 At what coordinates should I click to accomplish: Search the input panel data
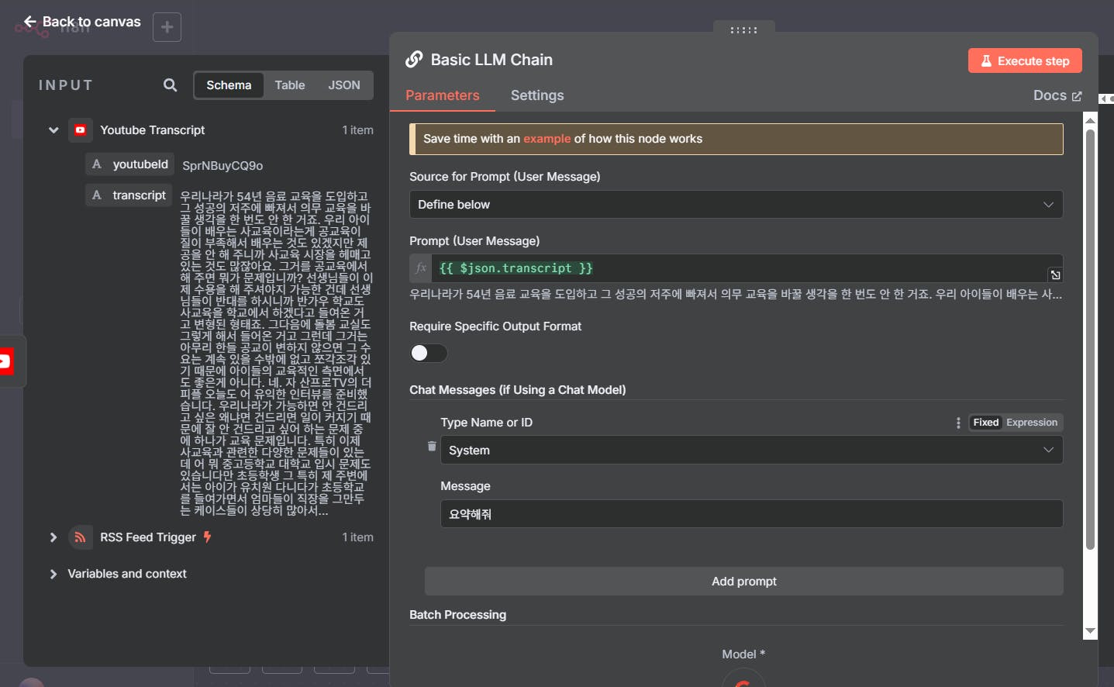click(x=170, y=85)
